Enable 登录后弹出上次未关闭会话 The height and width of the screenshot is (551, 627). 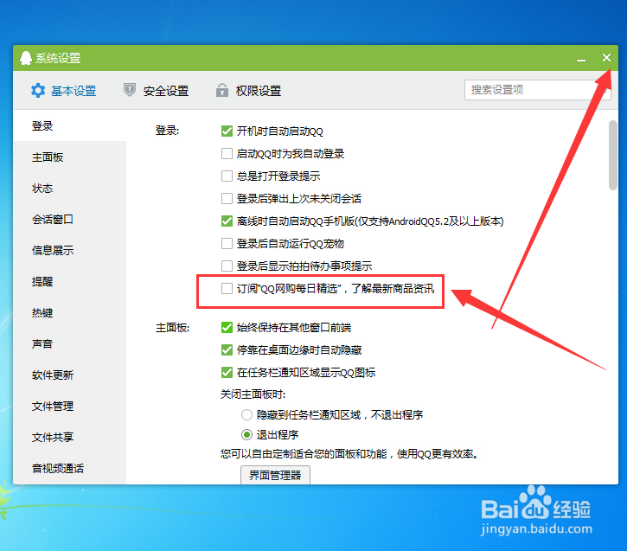(227, 198)
